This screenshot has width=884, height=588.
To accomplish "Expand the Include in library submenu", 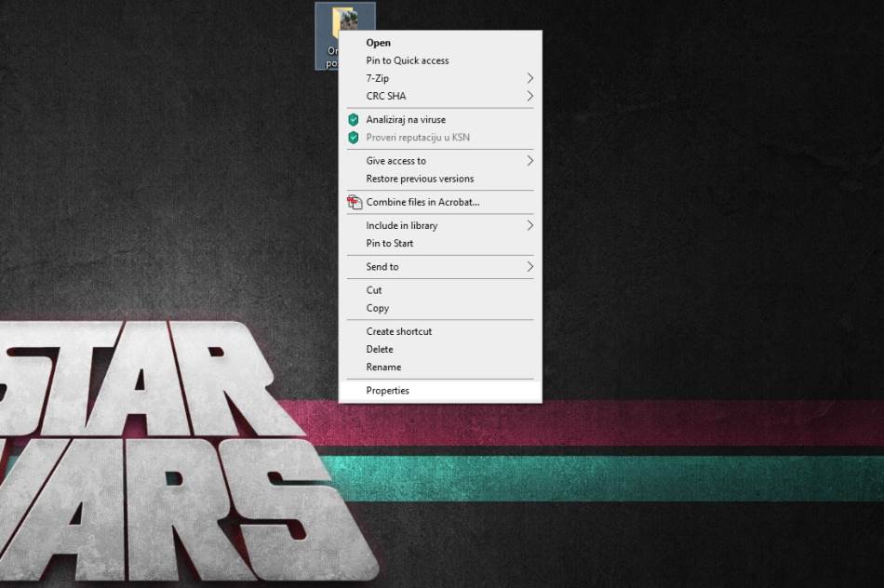I will 530,225.
